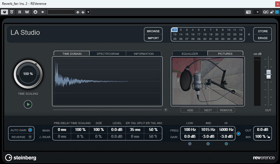Click the camera snapshot icon
This screenshot has height=164, width=280.
point(248,12)
